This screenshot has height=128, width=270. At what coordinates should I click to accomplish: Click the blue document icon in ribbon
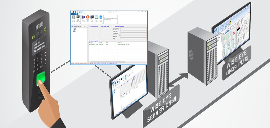pyautogui.click(x=101, y=17)
